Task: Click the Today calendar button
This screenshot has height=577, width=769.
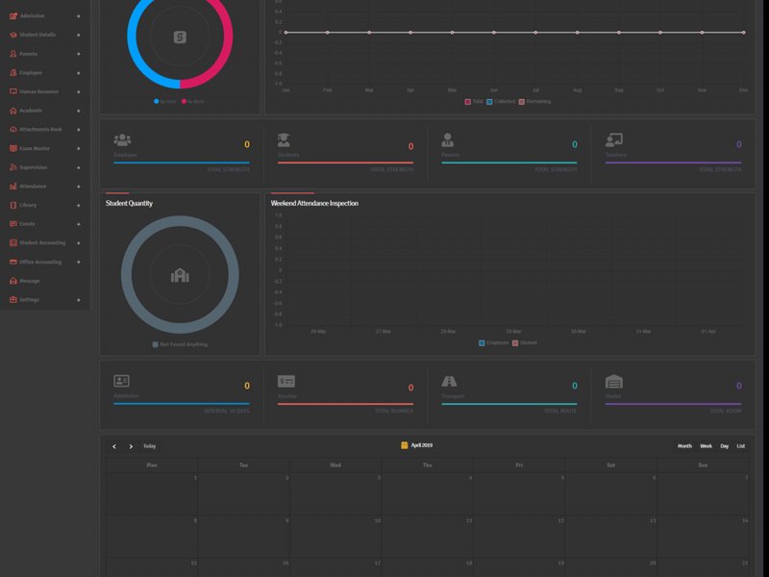Action: 150,446
